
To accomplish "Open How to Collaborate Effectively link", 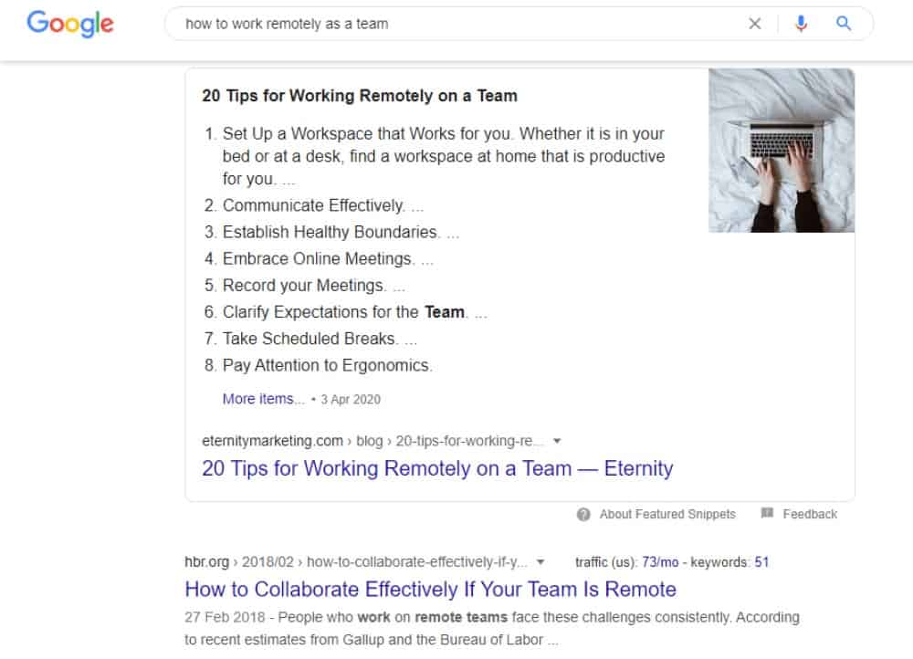I will click(430, 589).
